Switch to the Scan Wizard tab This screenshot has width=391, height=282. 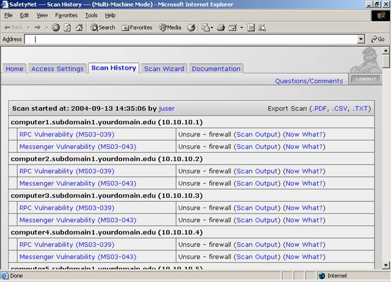point(164,69)
